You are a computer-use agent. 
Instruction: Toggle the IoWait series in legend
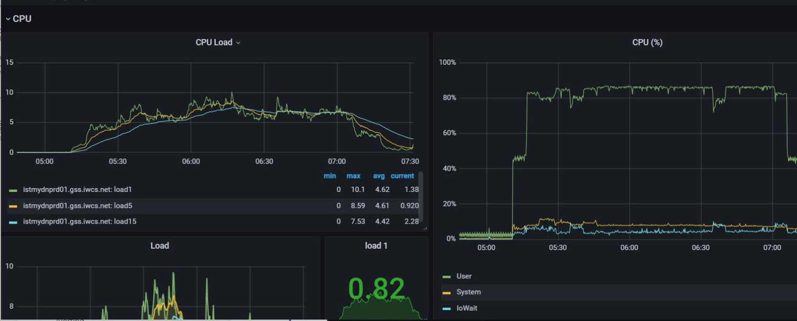pos(467,308)
